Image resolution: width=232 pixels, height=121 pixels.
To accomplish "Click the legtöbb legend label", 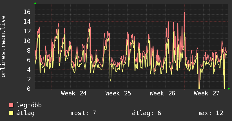I will coord(29,105).
